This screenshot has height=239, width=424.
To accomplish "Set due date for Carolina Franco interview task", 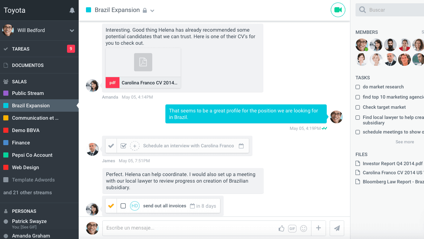I will coord(241,146).
